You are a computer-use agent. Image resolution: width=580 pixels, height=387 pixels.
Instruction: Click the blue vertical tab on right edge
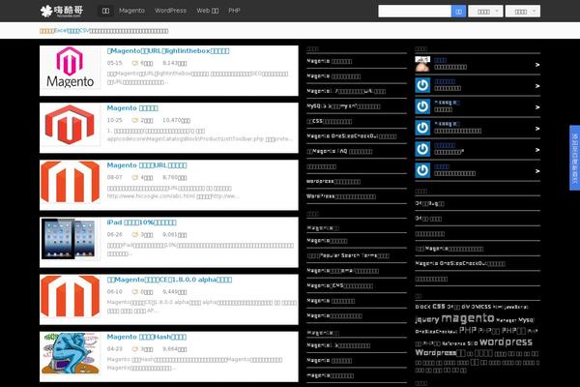pyautogui.click(x=575, y=158)
